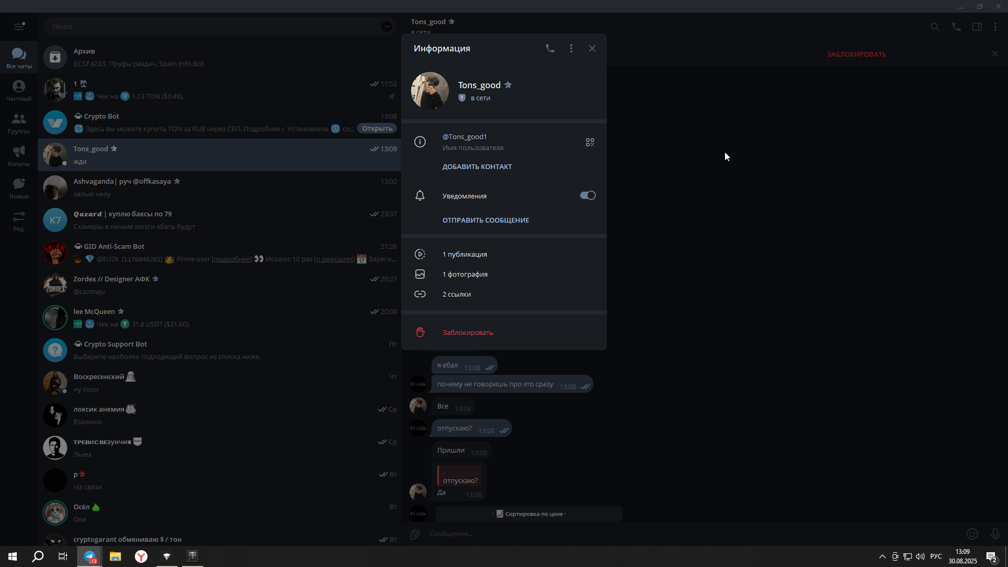Open Ashvaganda chat
The width and height of the screenshot is (1008, 567).
219,187
